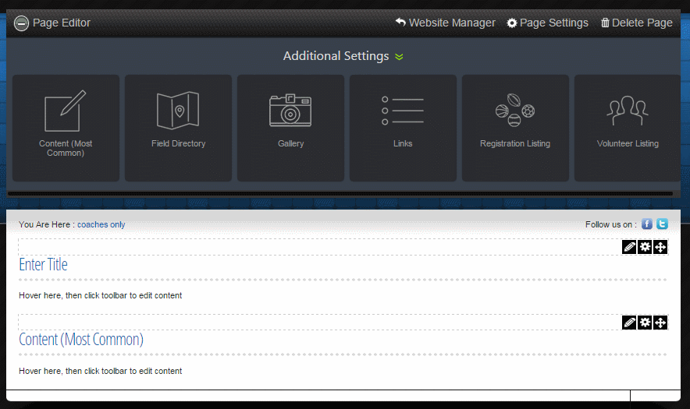Go back to Website Manager
Image resolution: width=690 pixels, height=409 pixels.
coord(445,23)
